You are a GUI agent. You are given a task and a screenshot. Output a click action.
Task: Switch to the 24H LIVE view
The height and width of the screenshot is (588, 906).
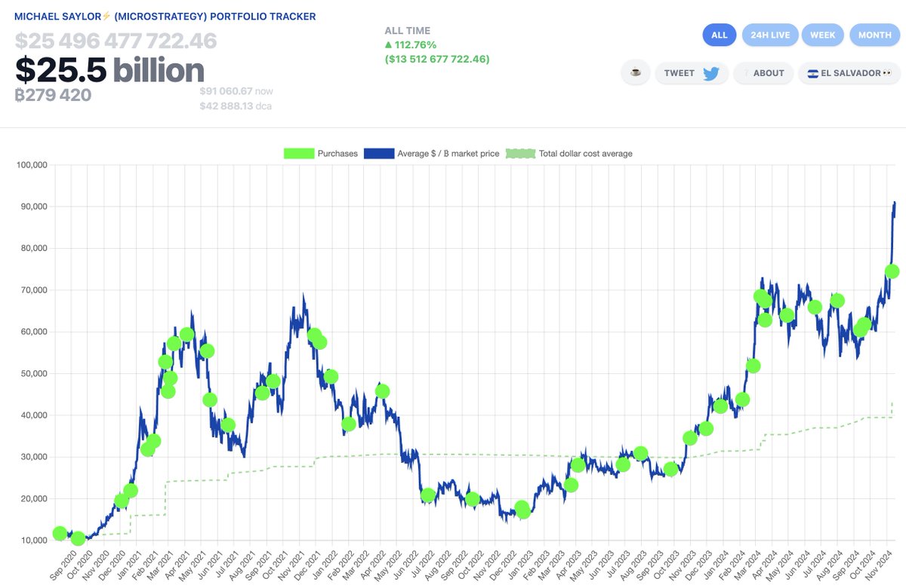769,35
